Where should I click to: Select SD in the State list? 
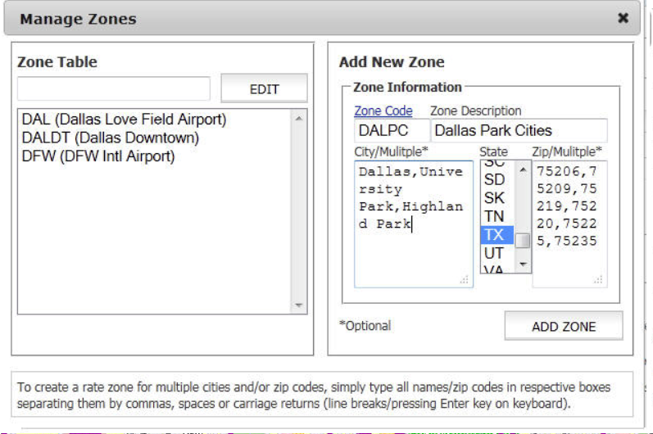495,179
